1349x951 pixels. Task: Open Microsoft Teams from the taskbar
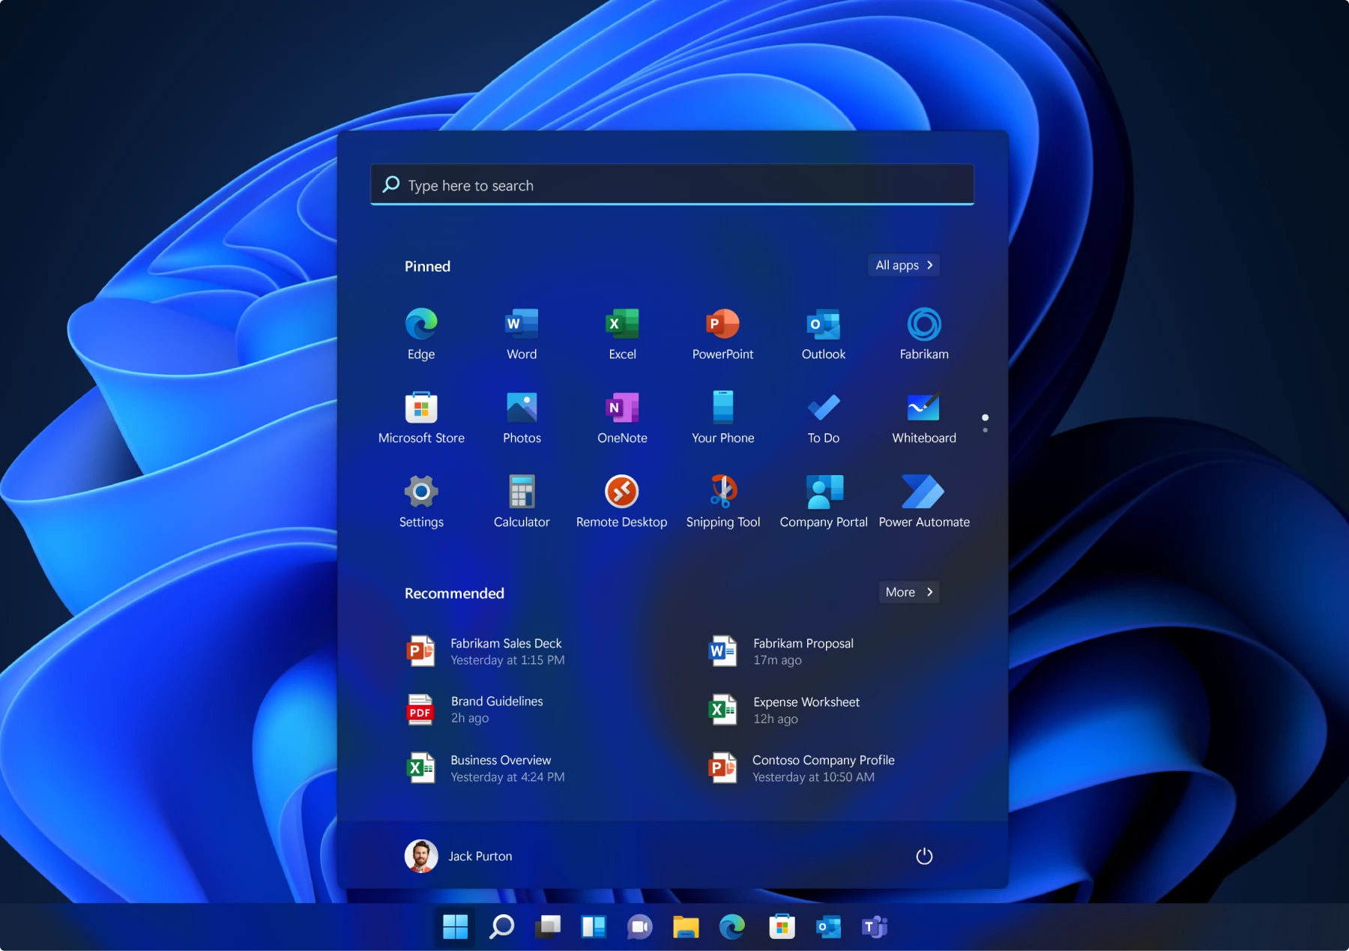point(875,927)
